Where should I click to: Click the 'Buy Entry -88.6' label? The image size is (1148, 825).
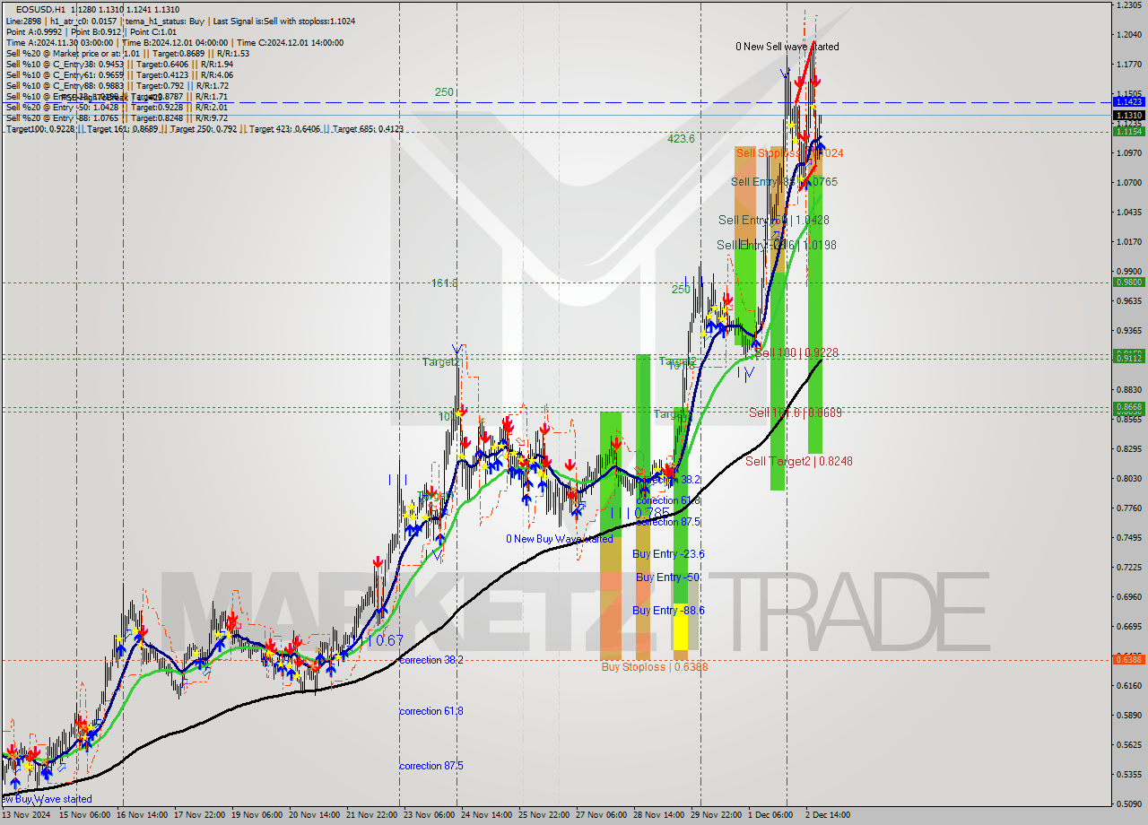coord(668,611)
